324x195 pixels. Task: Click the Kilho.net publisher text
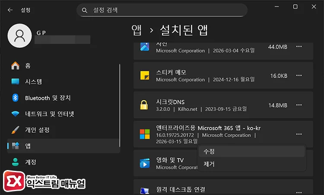187,109
